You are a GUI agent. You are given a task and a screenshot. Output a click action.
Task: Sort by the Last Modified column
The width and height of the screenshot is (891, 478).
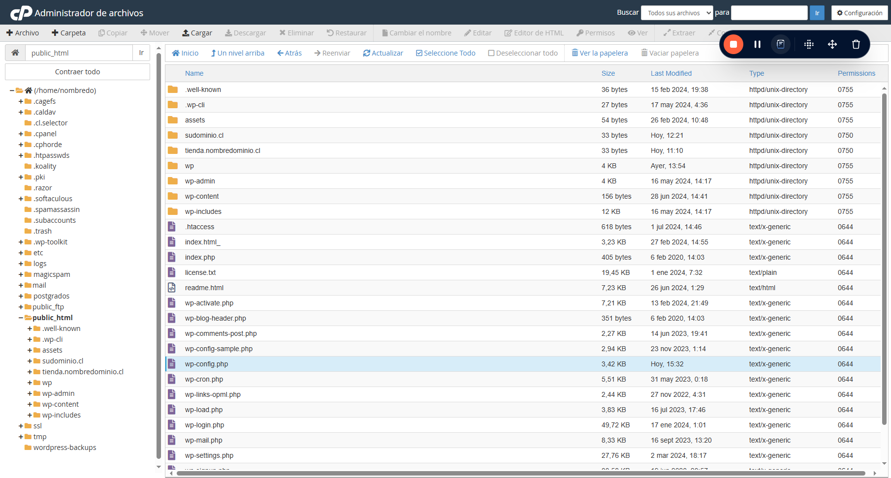click(x=671, y=73)
